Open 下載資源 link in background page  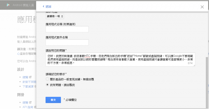[x=28, y=86]
